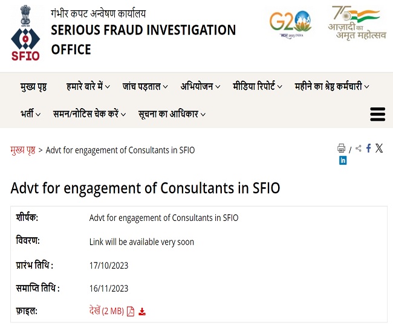This screenshot has height=326, width=393.
Task: Open सूचना का अधिकार menu
Action: pos(172,114)
